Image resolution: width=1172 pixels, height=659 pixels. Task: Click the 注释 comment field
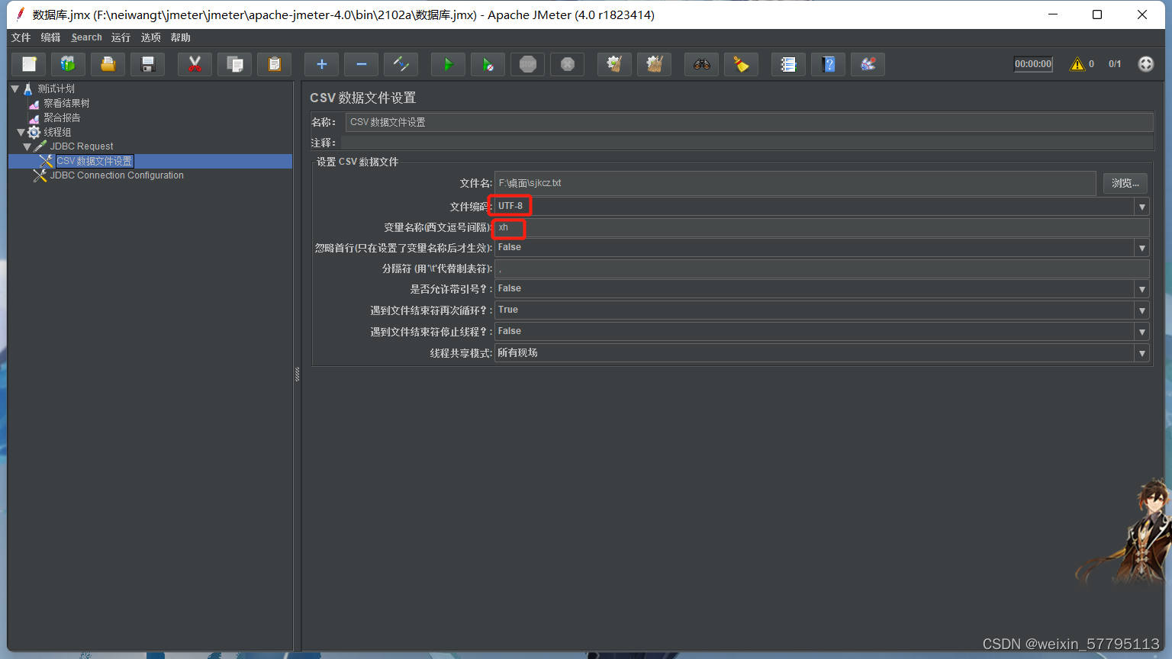(747, 143)
